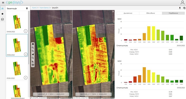Viewport: 186px width, 99px height.
Task: Zoom in on the map
Action: click(33, 48)
